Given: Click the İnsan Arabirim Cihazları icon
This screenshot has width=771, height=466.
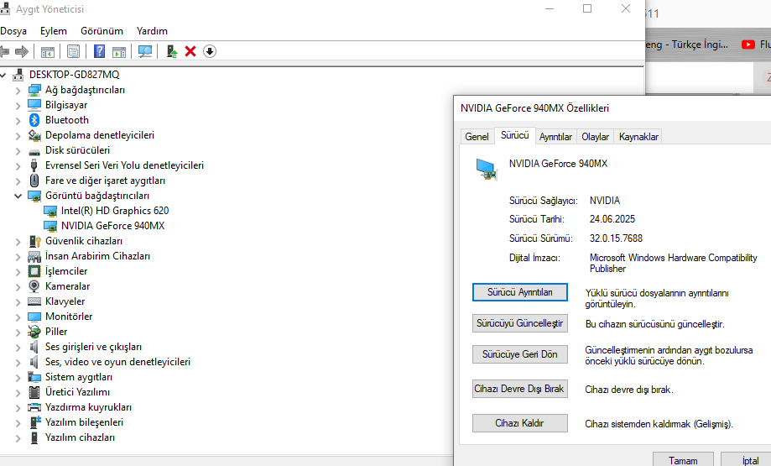Looking at the screenshot, I should (34, 256).
